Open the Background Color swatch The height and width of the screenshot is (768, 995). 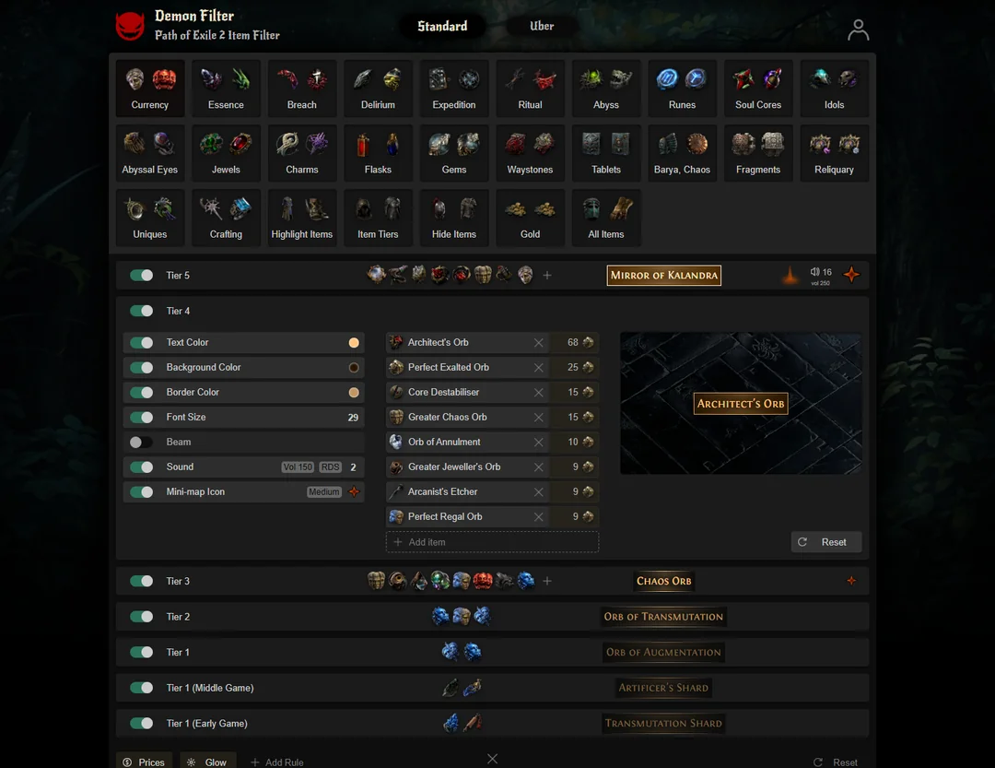pos(354,367)
